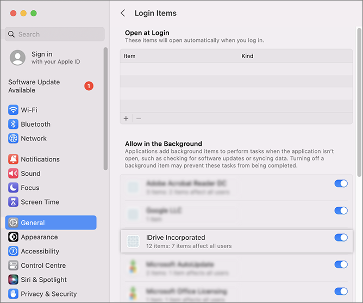Select Privacy & Security in sidebar

coord(48,294)
